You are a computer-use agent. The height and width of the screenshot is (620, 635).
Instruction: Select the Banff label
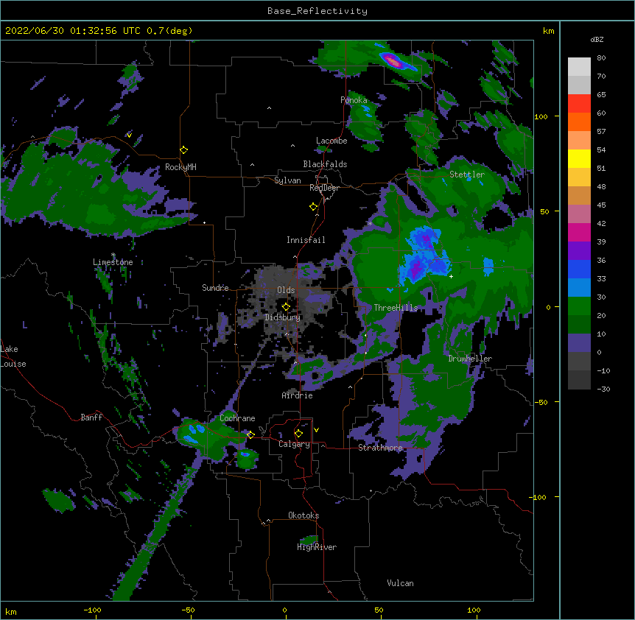click(x=91, y=418)
